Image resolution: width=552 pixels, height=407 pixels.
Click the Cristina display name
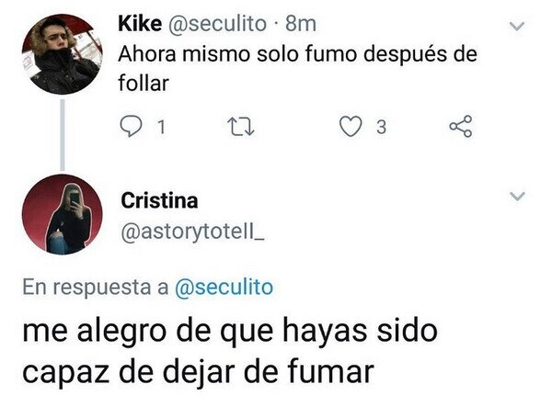coord(159,200)
